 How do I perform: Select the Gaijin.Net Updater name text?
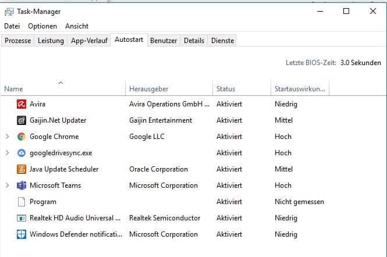click(x=58, y=120)
